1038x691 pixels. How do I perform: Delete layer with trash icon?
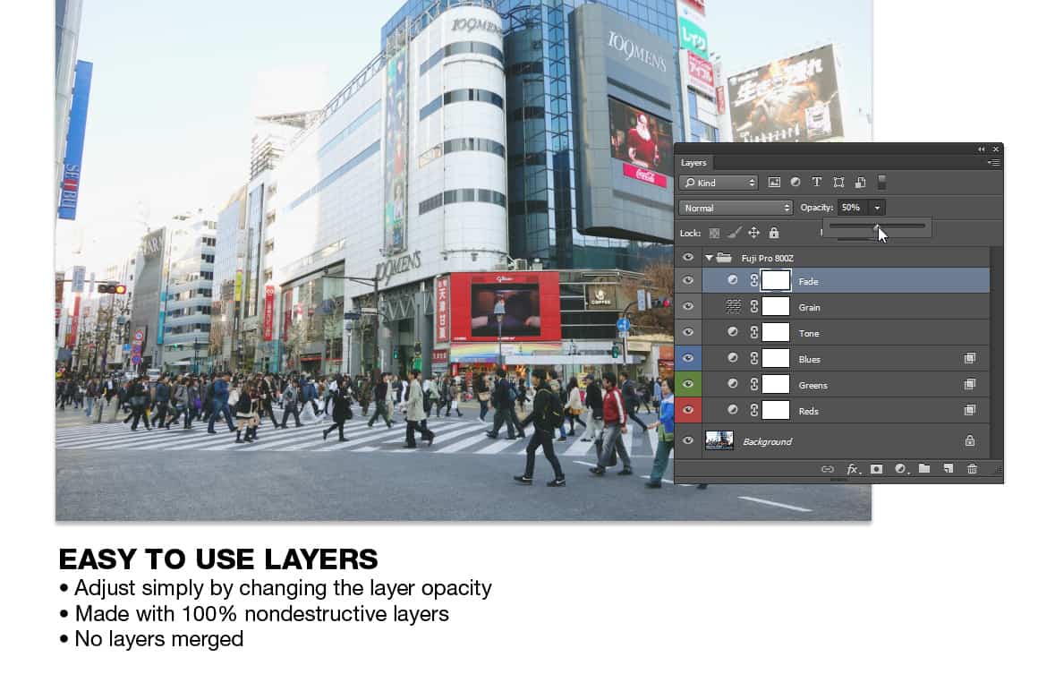[972, 469]
